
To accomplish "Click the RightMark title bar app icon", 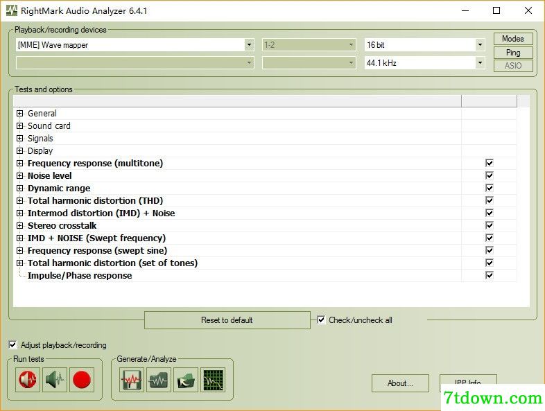I will [x=12, y=10].
